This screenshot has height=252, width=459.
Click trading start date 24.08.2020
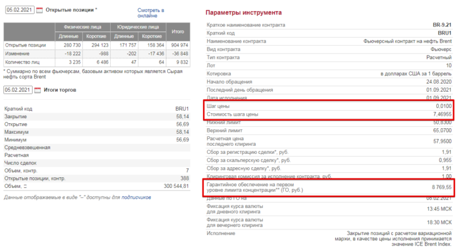(439, 82)
